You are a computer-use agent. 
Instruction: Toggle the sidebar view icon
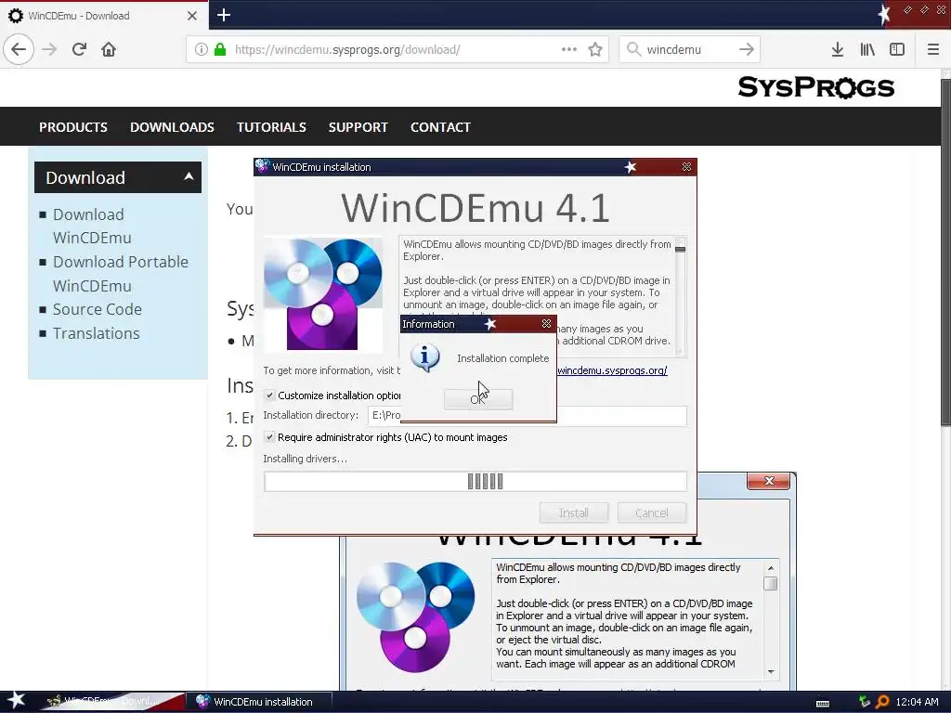(897, 49)
